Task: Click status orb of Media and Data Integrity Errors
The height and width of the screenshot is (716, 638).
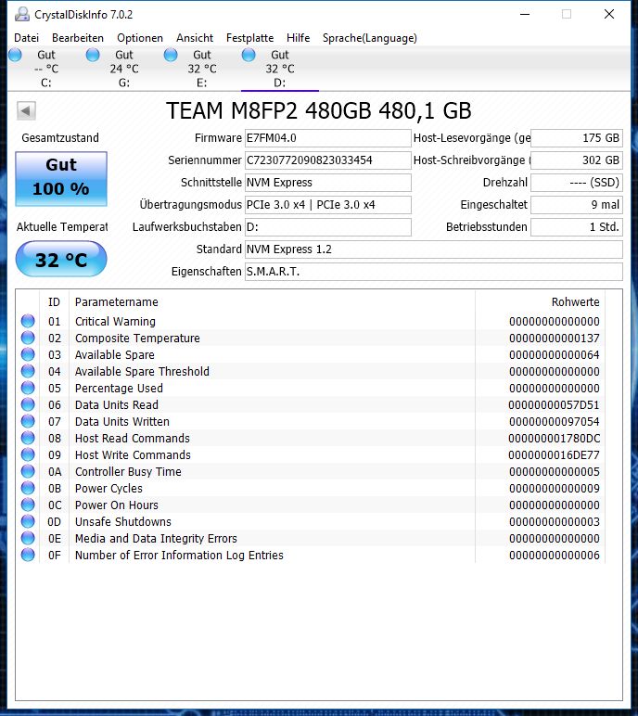Action: click(28, 538)
